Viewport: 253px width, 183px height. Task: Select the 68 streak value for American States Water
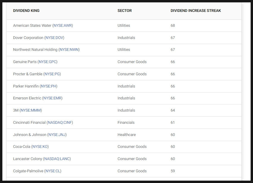(173, 26)
